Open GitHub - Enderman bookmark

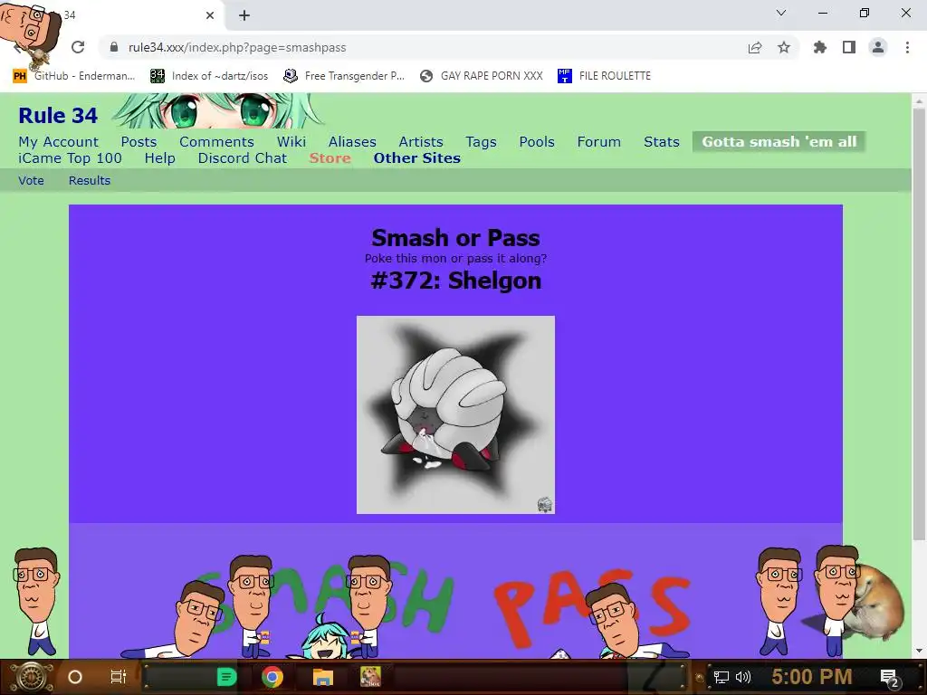tap(74, 76)
